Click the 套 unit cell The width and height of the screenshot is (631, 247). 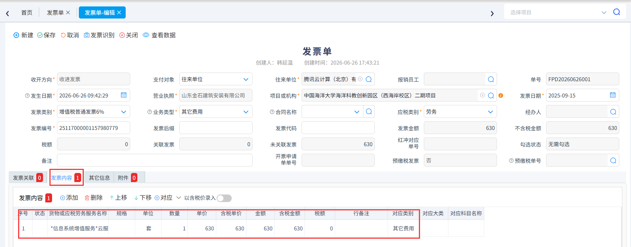pyautogui.click(x=148, y=228)
